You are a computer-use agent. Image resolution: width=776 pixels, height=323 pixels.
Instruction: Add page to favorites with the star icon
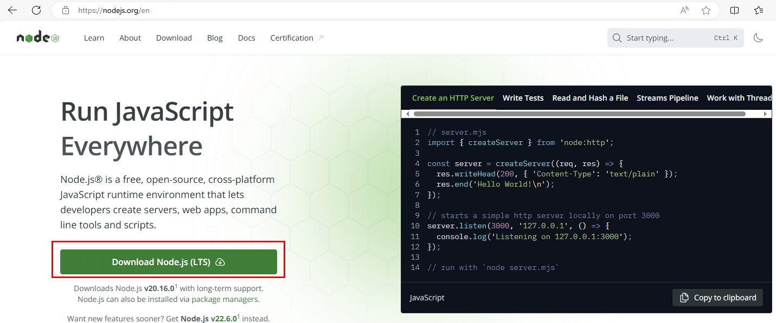[x=706, y=10]
